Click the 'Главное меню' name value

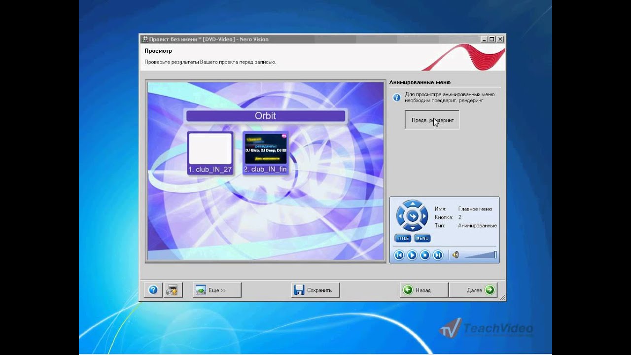pyautogui.click(x=475, y=209)
